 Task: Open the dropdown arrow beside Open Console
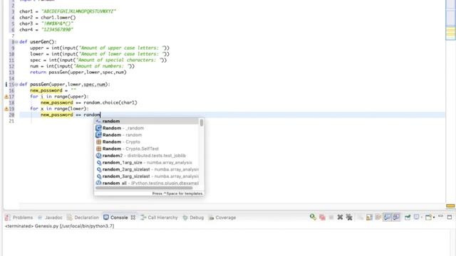click(434, 218)
